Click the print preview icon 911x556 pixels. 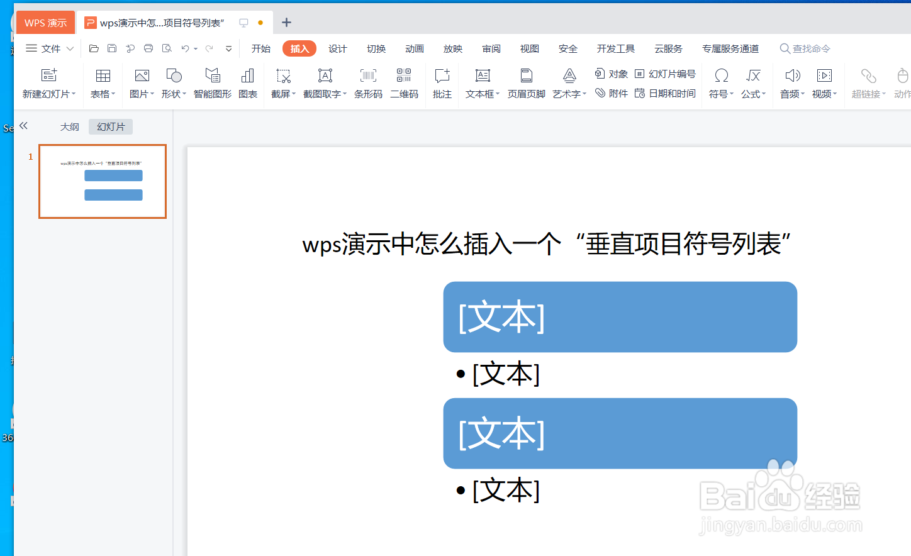tap(167, 48)
